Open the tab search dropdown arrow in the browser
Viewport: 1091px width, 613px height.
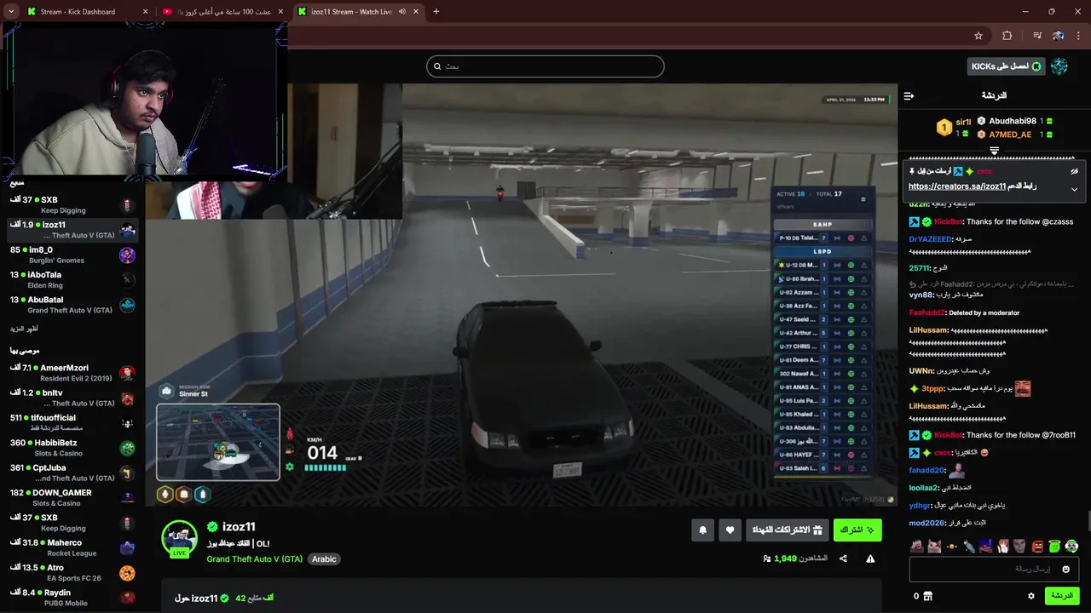pyautogui.click(x=10, y=12)
